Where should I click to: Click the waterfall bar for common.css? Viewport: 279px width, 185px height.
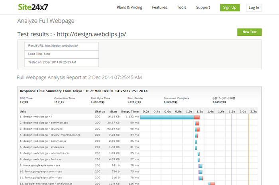click(197, 123)
